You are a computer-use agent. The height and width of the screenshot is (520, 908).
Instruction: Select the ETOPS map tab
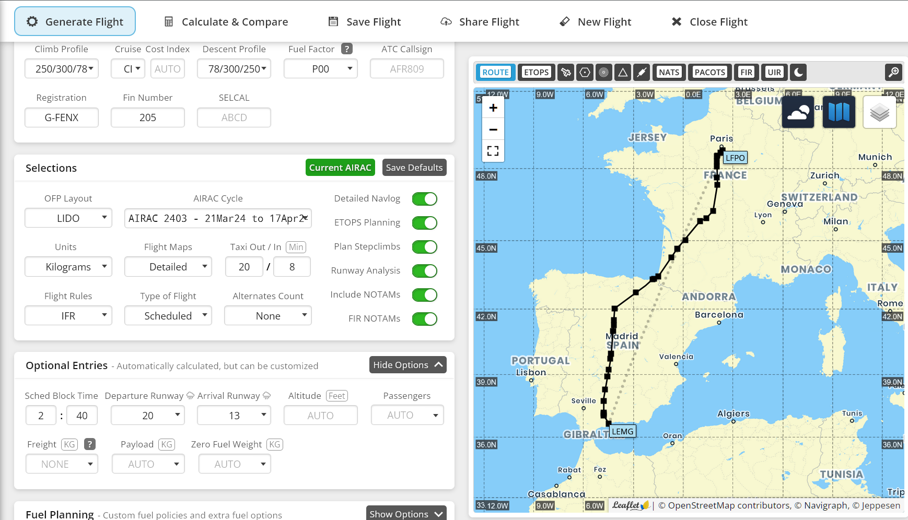pos(537,72)
